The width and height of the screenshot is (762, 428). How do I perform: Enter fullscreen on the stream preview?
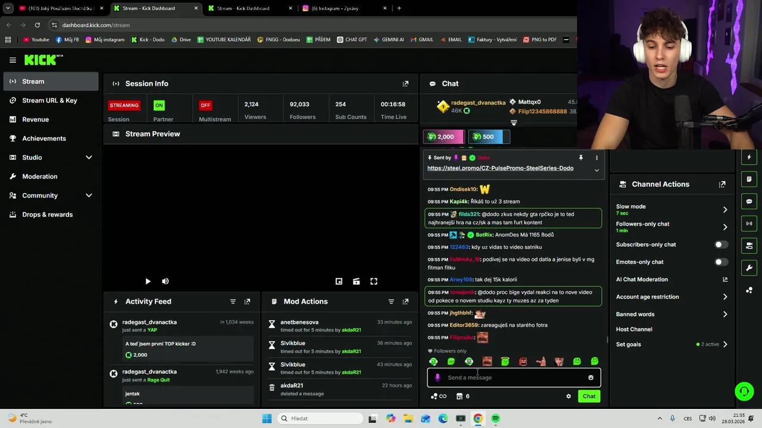pos(374,281)
